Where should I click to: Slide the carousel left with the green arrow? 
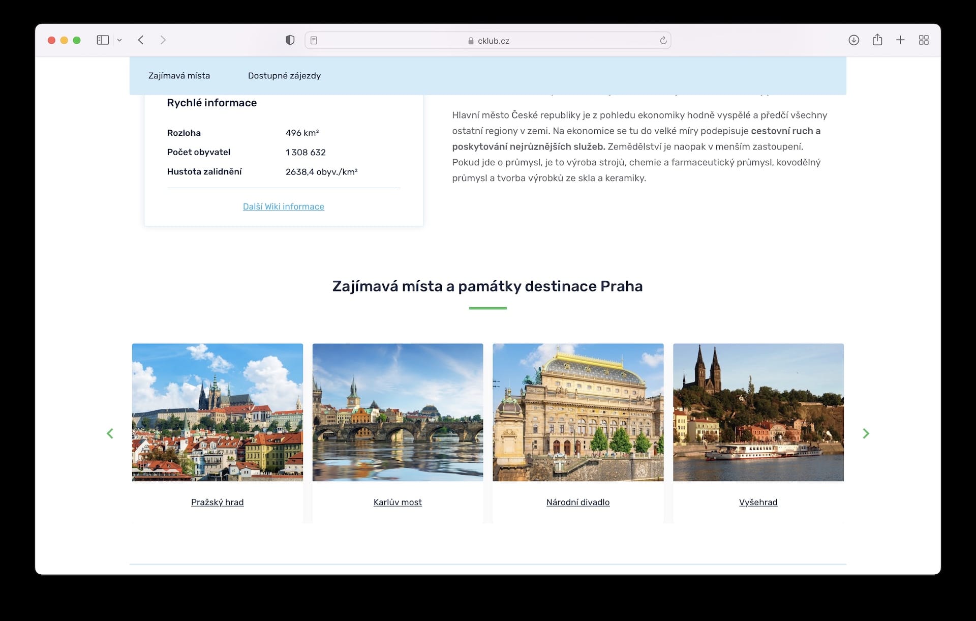[110, 433]
